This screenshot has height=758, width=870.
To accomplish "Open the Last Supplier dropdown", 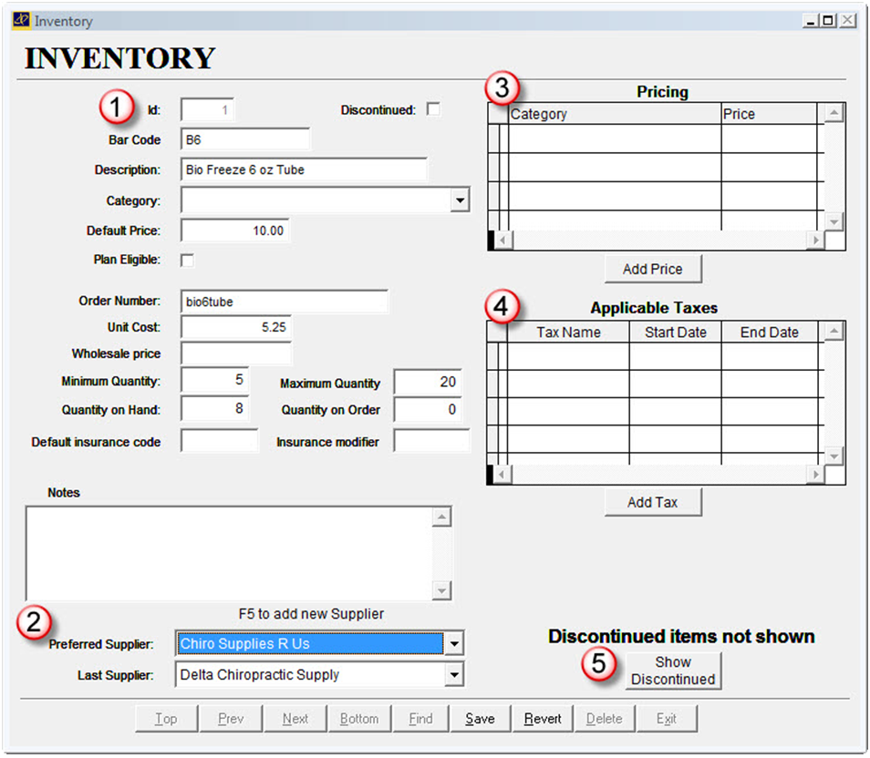I will pyautogui.click(x=454, y=675).
